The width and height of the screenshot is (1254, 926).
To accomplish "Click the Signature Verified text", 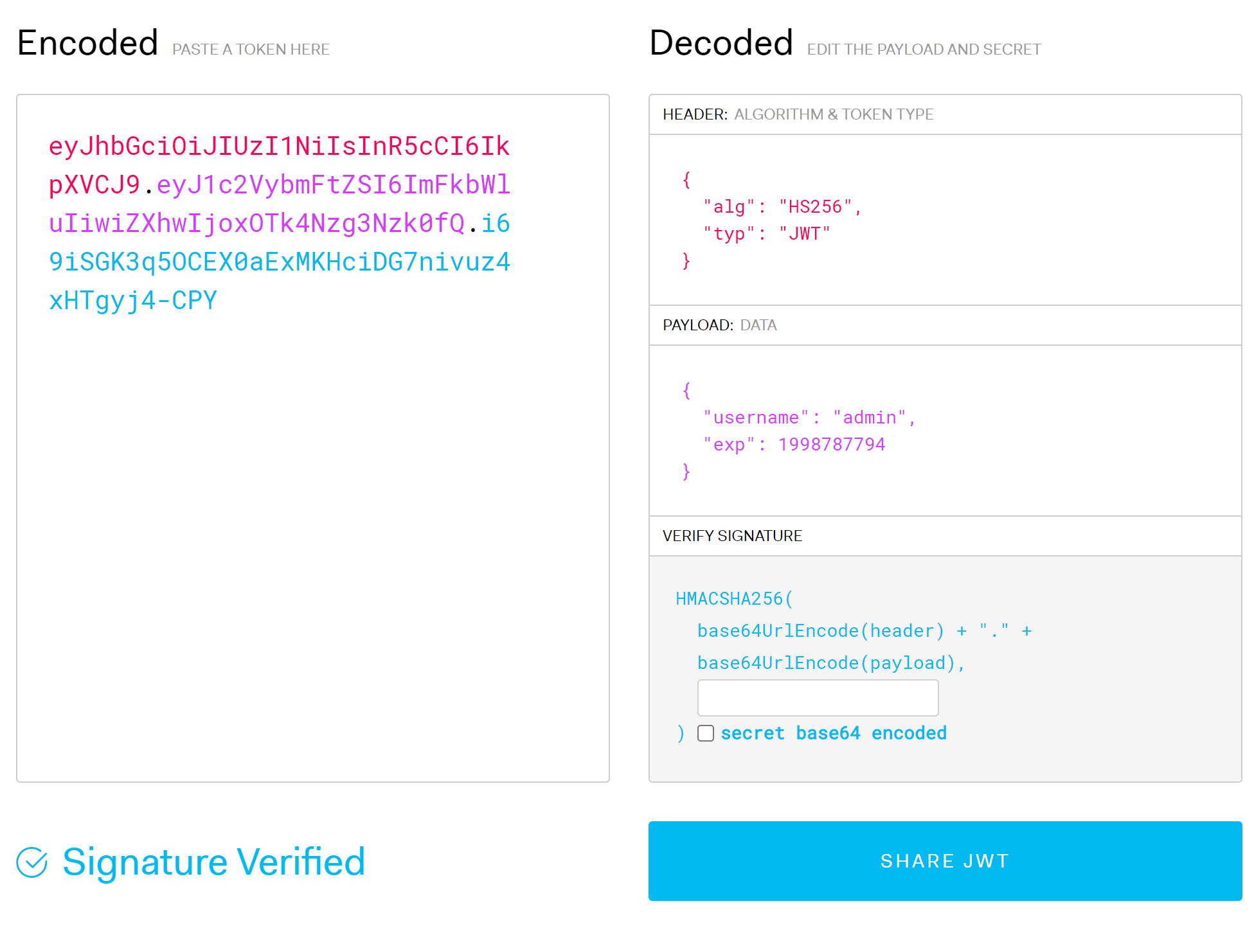I will [213, 862].
